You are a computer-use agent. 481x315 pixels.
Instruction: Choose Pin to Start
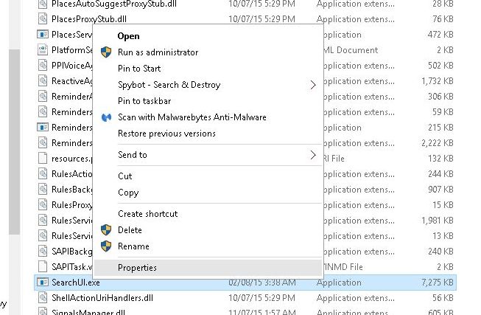[139, 69]
